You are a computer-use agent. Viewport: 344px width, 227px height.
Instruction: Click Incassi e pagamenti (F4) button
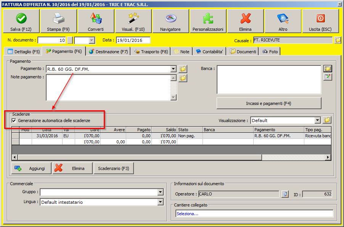coord(269,103)
